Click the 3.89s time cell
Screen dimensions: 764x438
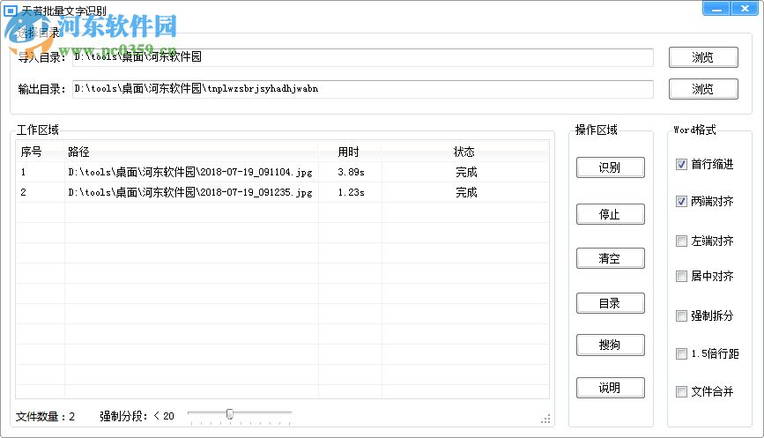[351, 172]
